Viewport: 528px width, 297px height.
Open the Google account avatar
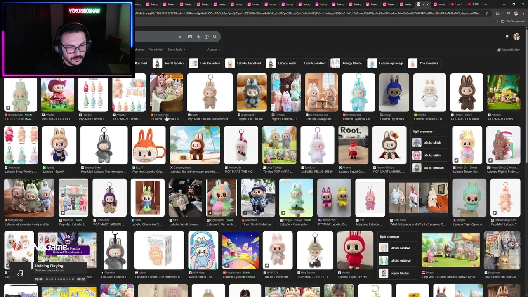tap(516, 37)
